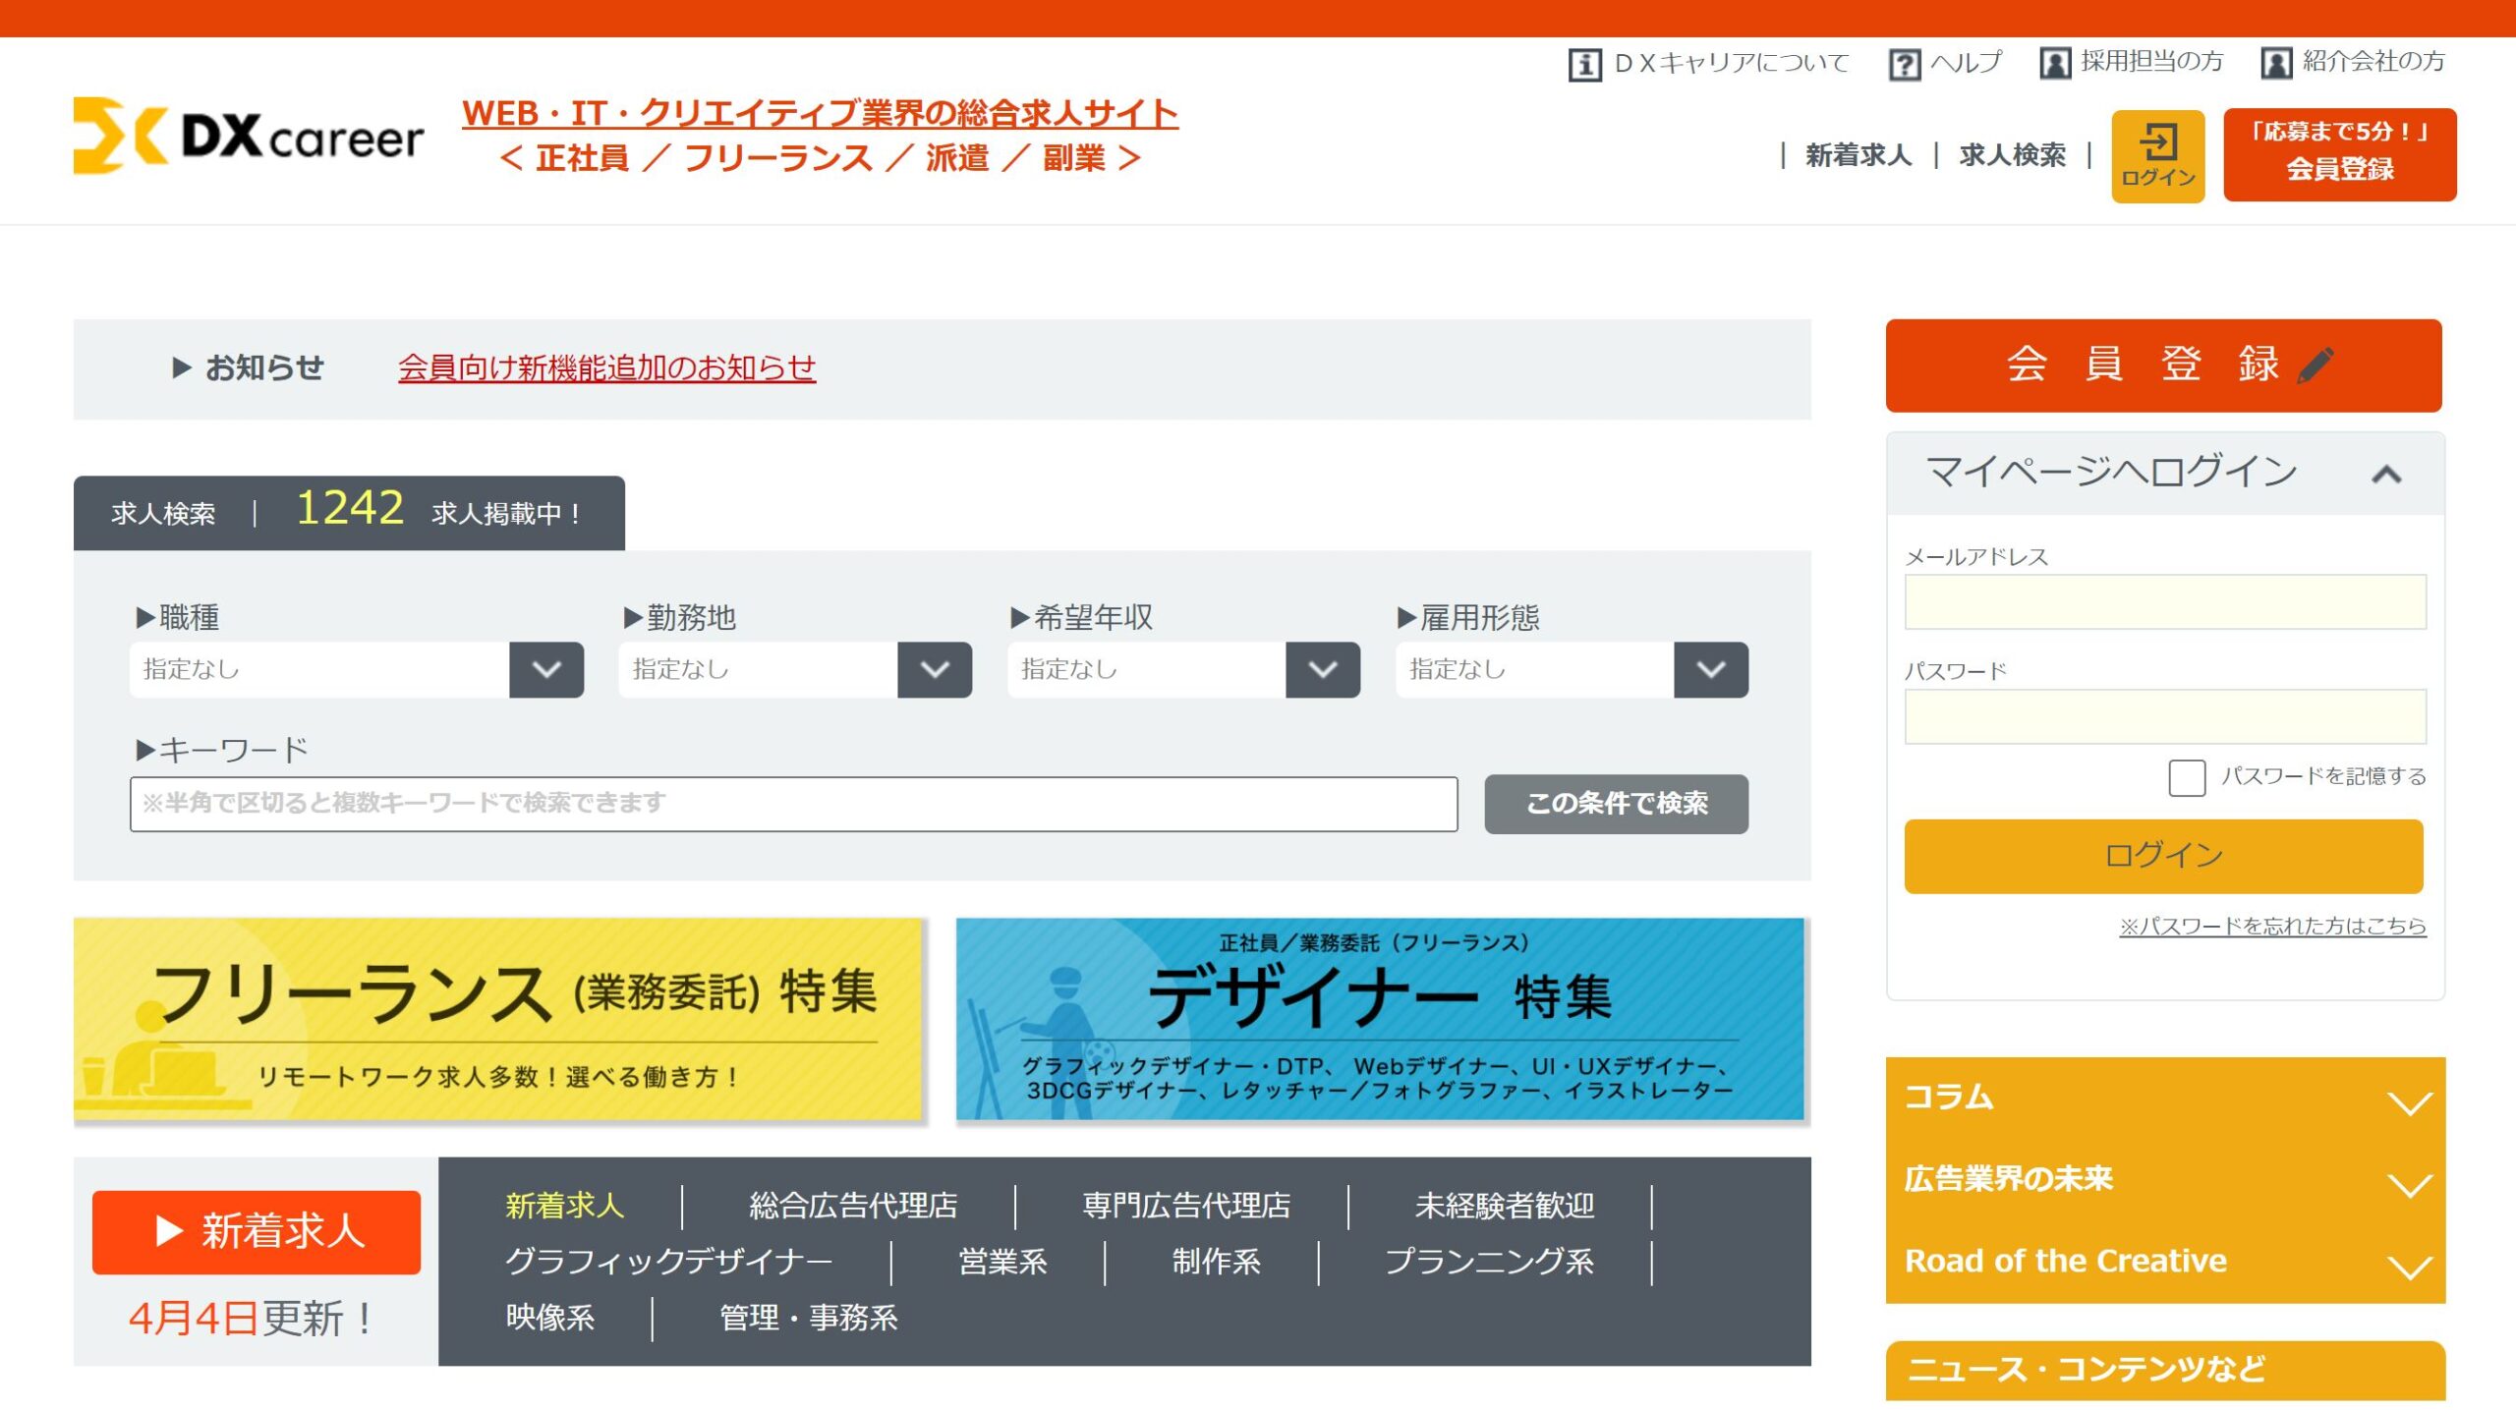Check the パスワードを記憶する checkbox
Viewport: 2516px width, 1410px height.
point(2186,777)
